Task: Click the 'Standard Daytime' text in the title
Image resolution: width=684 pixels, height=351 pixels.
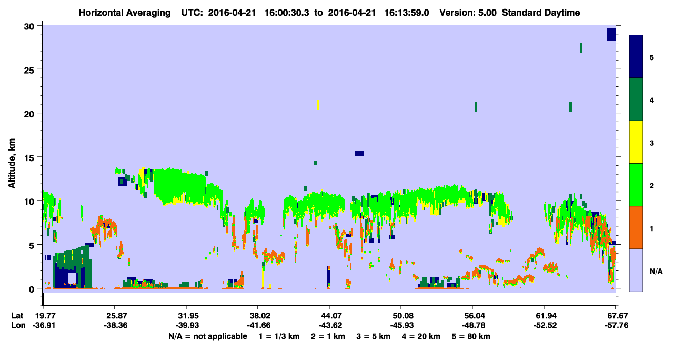Action: point(541,13)
